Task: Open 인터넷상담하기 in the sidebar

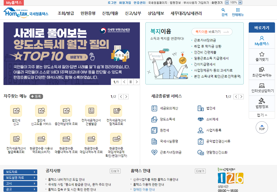Action: point(262,88)
